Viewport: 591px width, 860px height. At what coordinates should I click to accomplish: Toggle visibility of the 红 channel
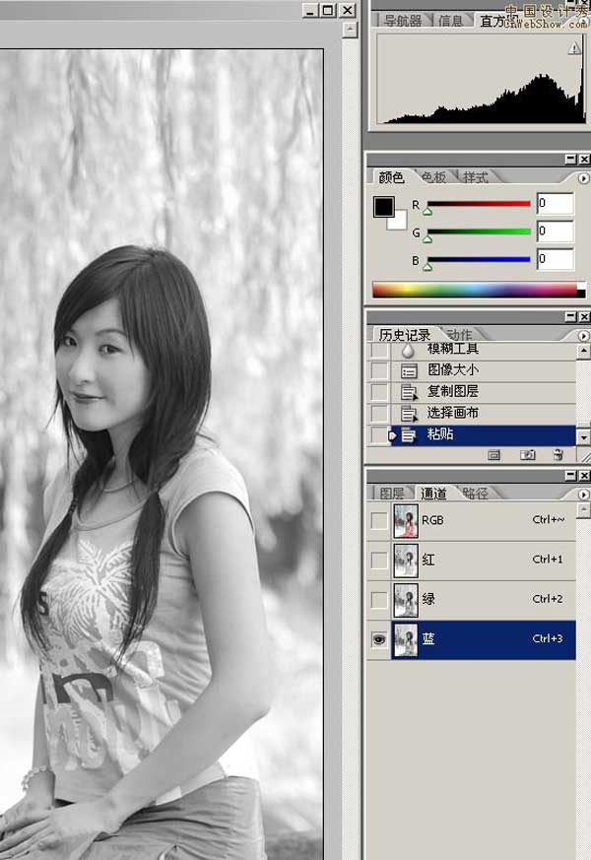coord(378,561)
